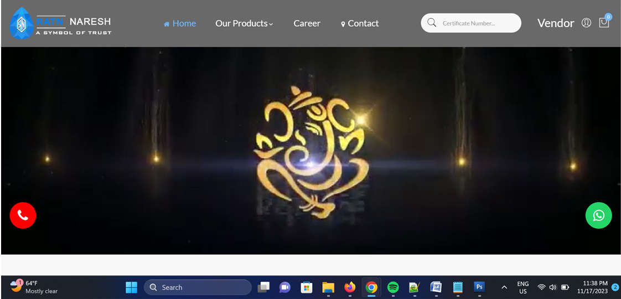Expand the Our Products dropdown

(x=244, y=23)
